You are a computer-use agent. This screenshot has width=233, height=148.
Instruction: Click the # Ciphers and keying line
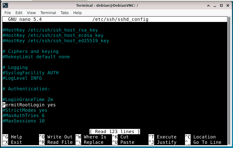coord(31,51)
